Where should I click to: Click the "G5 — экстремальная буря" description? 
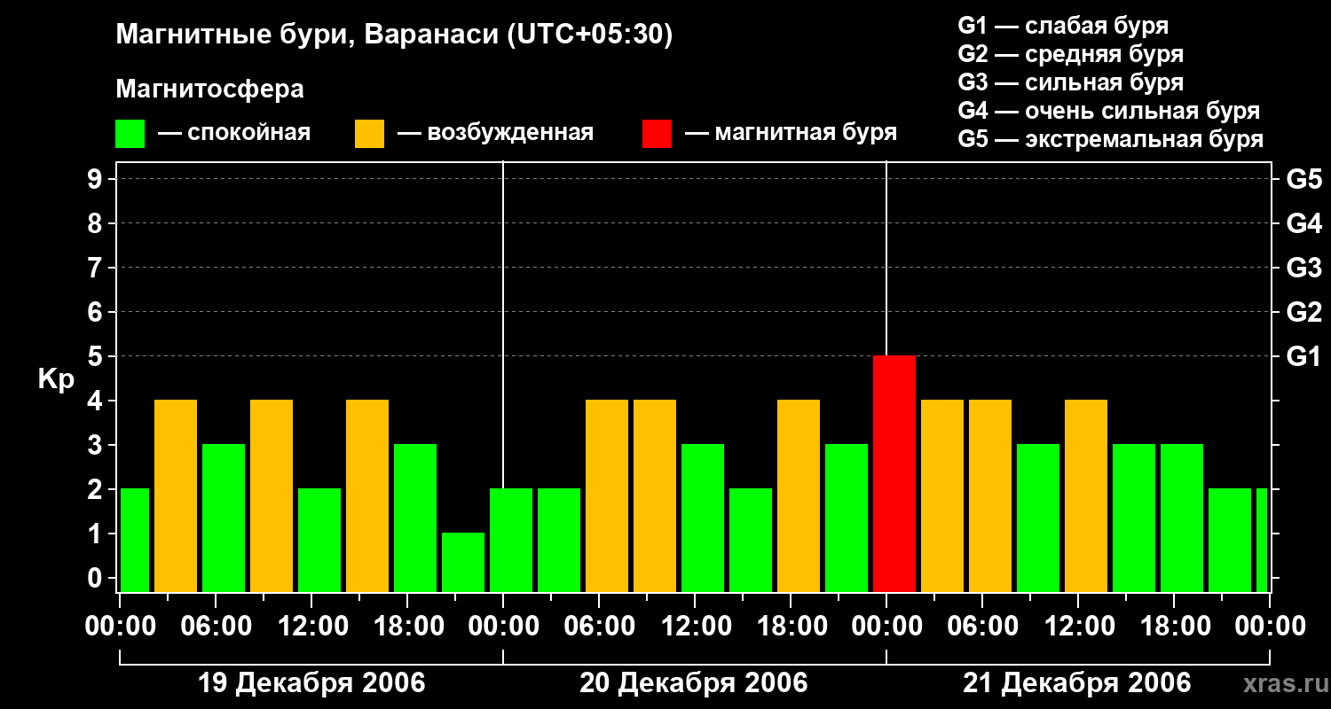coord(1111,139)
